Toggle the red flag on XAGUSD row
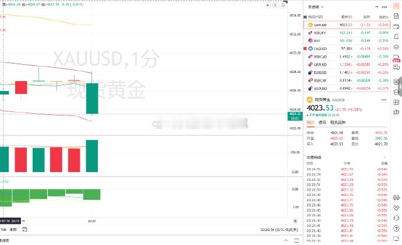 305,48
